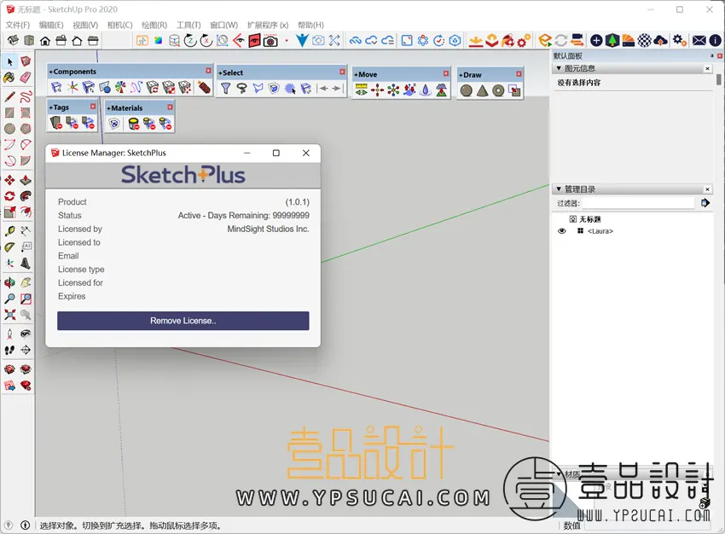725x534 pixels.
Task: Select the Laura item in outliner
Action: pyautogui.click(x=600, y=231)
